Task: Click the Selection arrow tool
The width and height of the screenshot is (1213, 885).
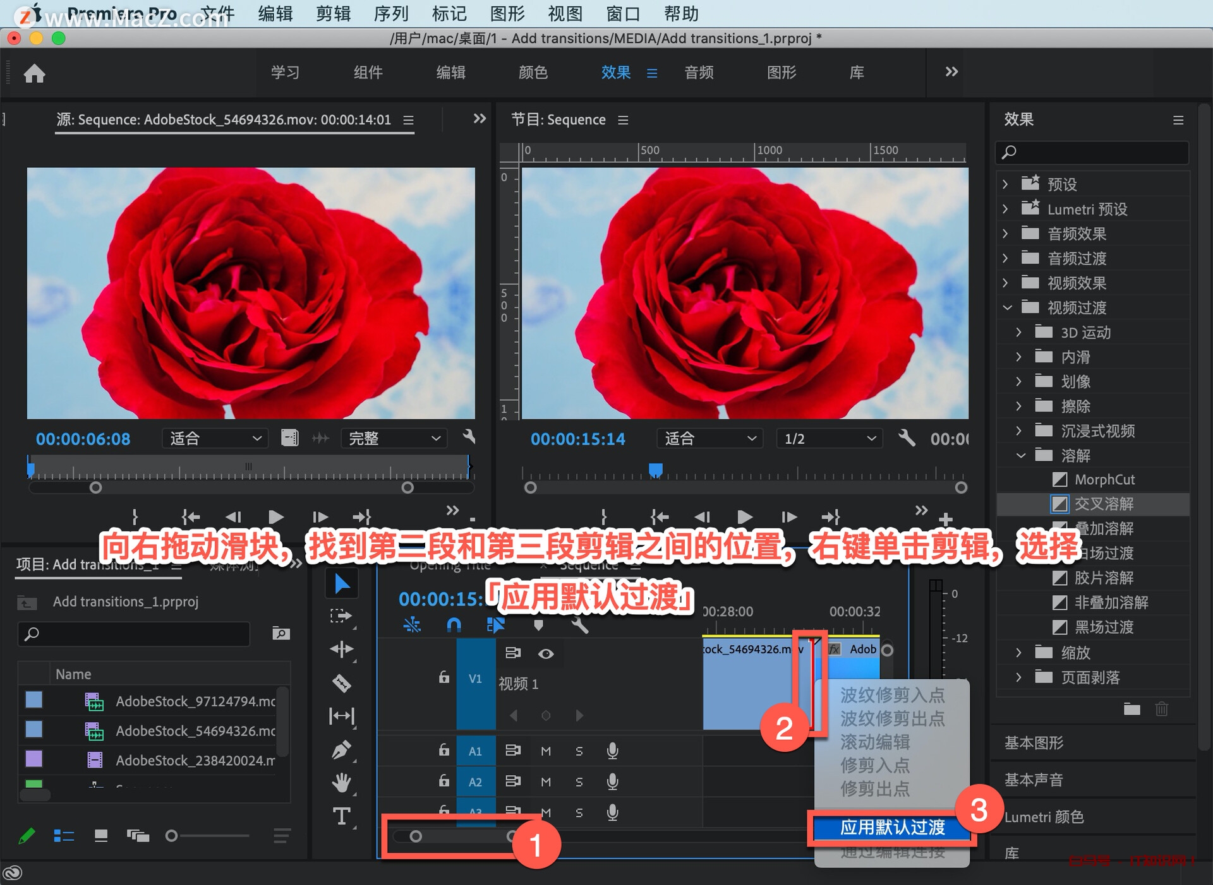Action: 341,583
